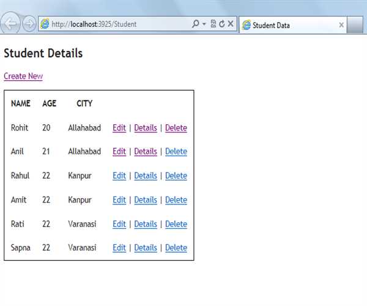Screen dimensions: 367x306
Task: Delete the Rahul record
Action: tap(176, 176)
